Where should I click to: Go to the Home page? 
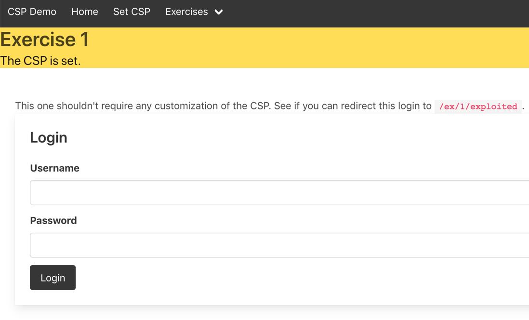[85, 12]
